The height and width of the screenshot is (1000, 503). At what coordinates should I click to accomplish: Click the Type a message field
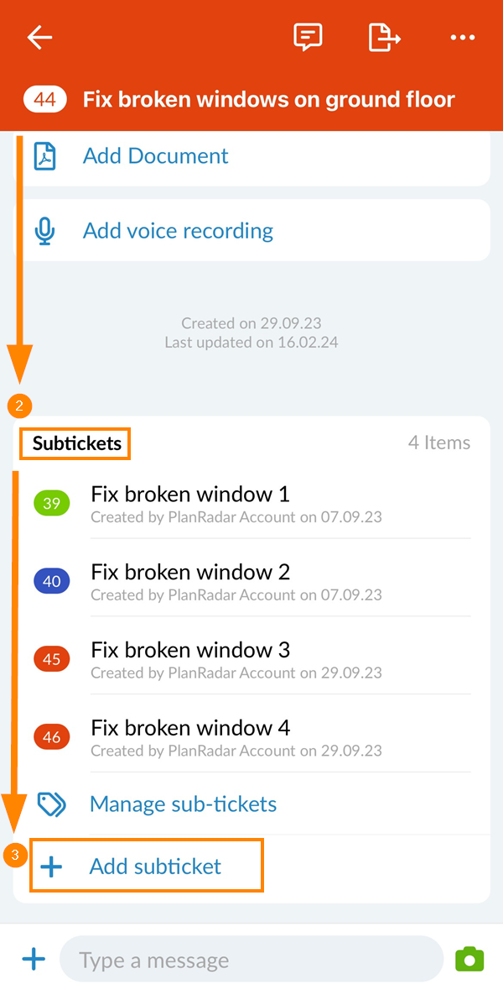point(251,960)
